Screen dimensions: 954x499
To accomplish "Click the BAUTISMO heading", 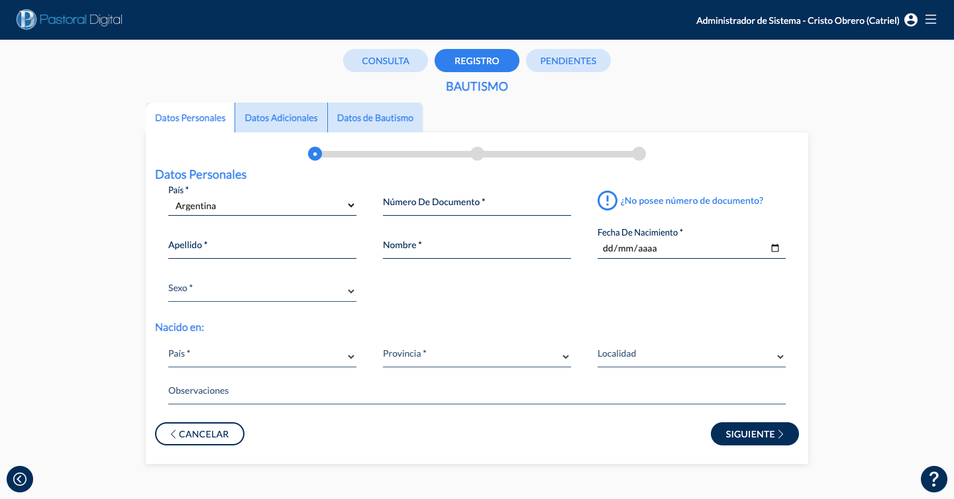I will 477,87.
